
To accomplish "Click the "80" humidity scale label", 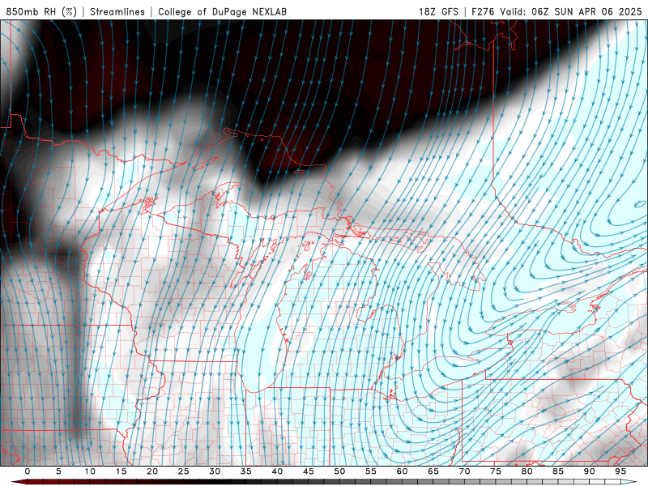I will point(527,471).
